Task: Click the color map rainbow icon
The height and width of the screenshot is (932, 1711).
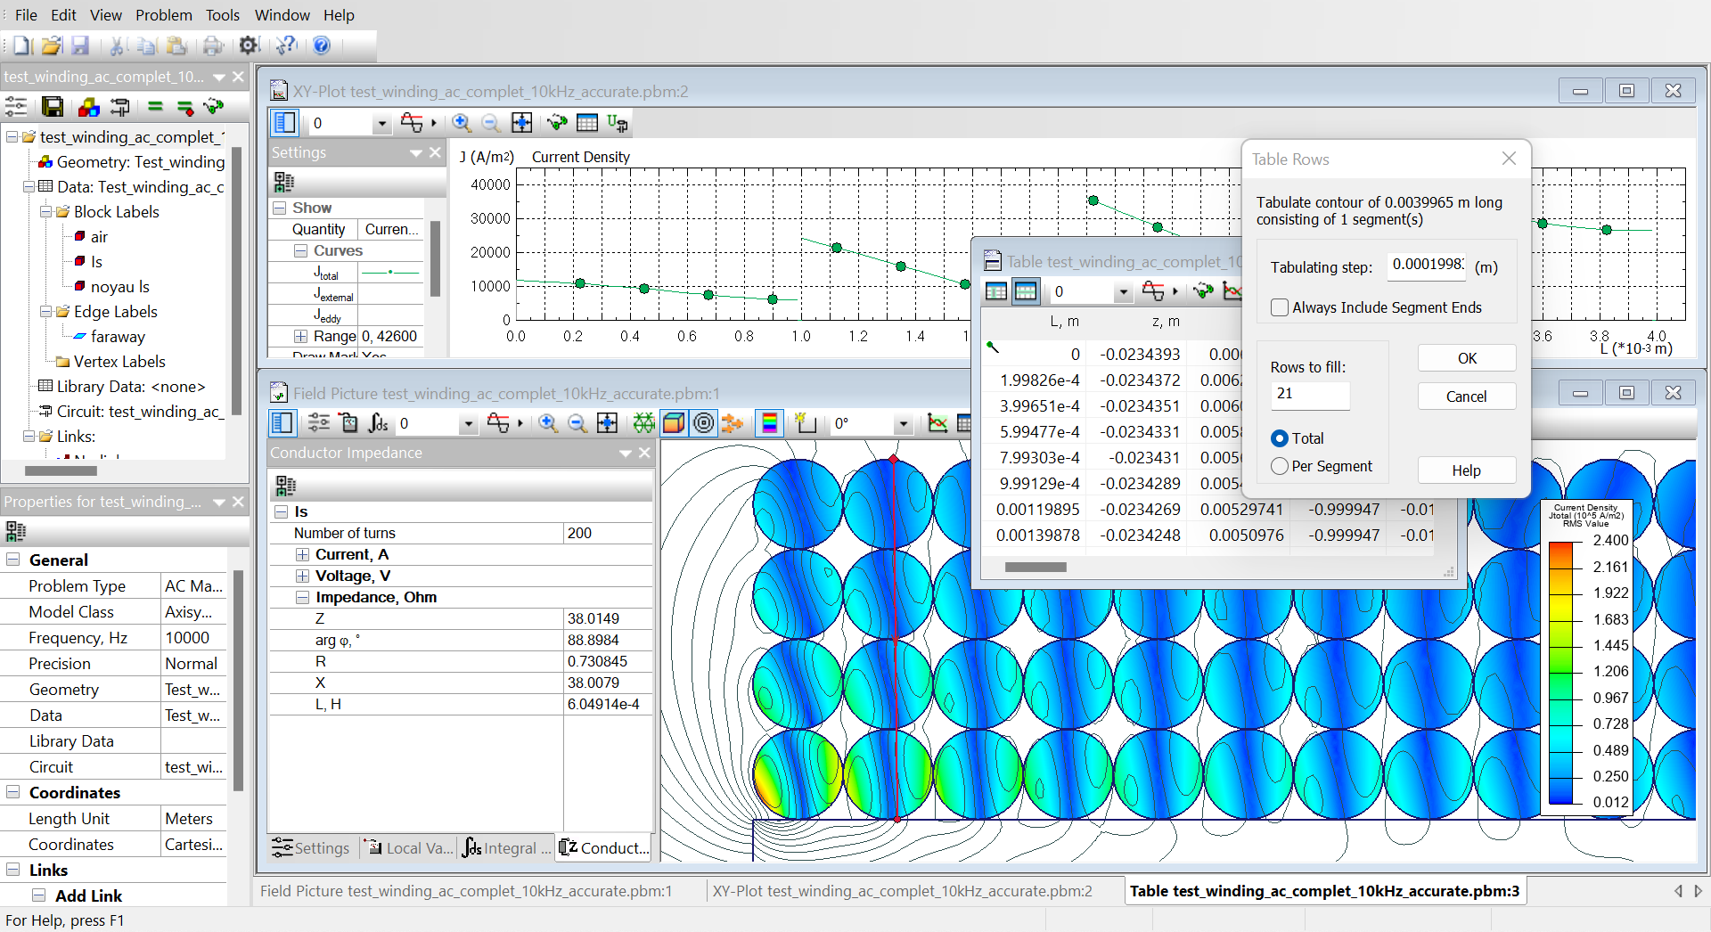Action: [769, 423]
